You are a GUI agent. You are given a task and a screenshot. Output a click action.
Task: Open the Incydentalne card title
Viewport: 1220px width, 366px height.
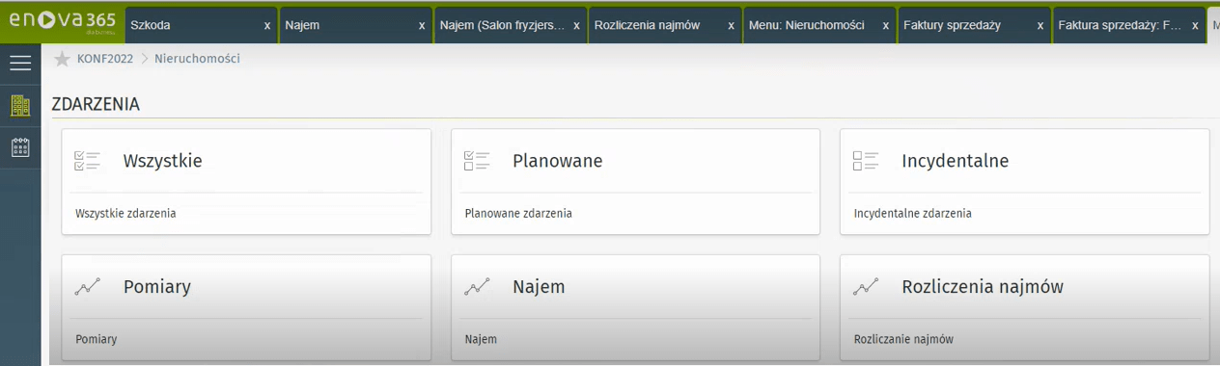click(x=955, y=161)
